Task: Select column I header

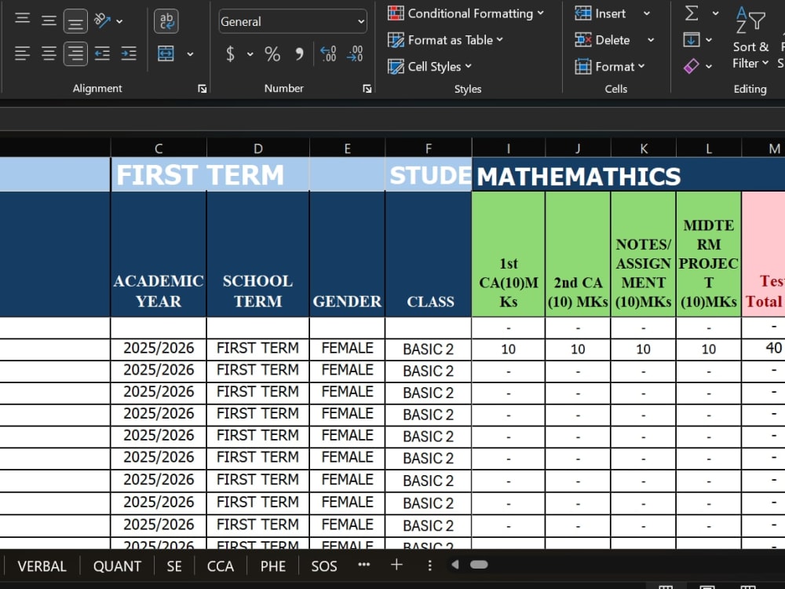Action: pos(509,148)
